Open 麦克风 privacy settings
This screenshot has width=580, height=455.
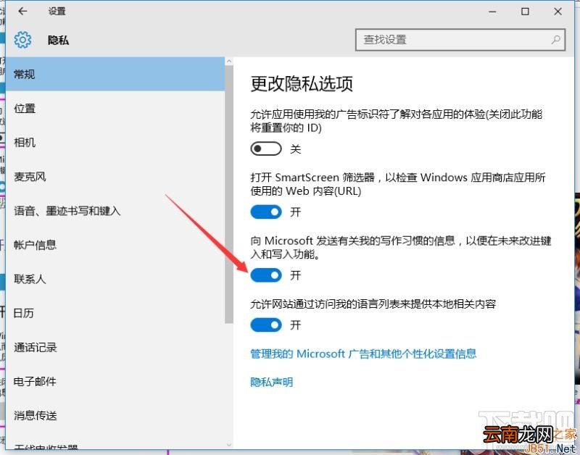point(115,177)
